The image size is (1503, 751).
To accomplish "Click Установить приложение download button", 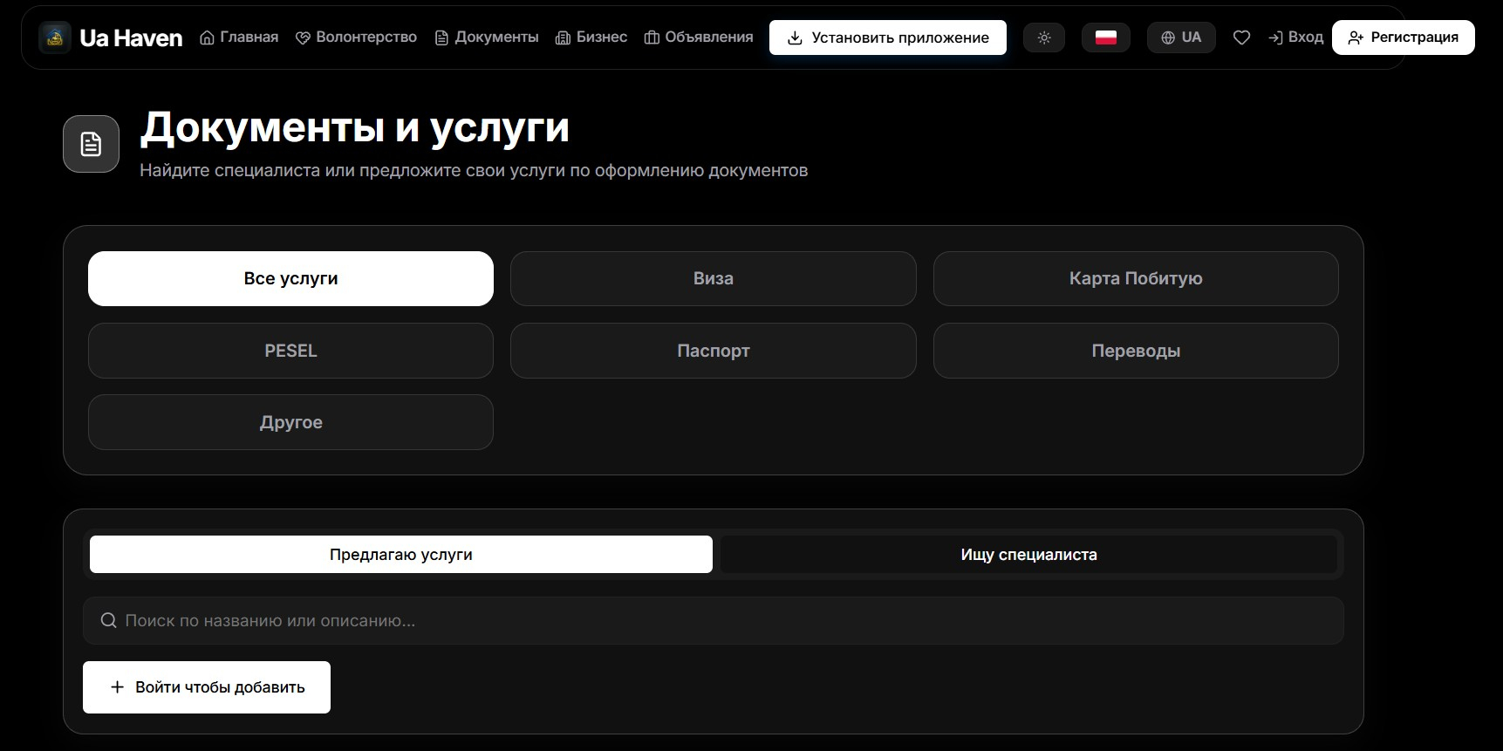I will pyautogui.click(x=888, y=38).
